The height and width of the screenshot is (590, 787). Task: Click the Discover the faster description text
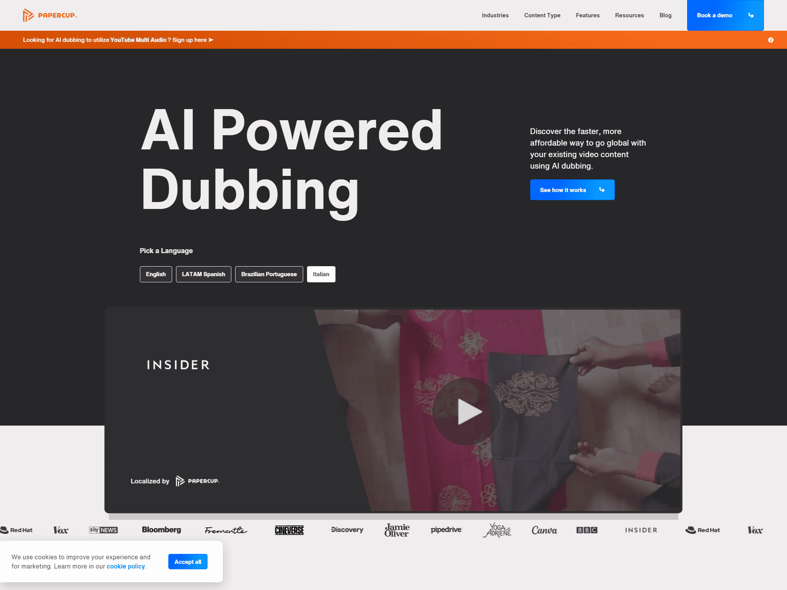pos(588,149)
